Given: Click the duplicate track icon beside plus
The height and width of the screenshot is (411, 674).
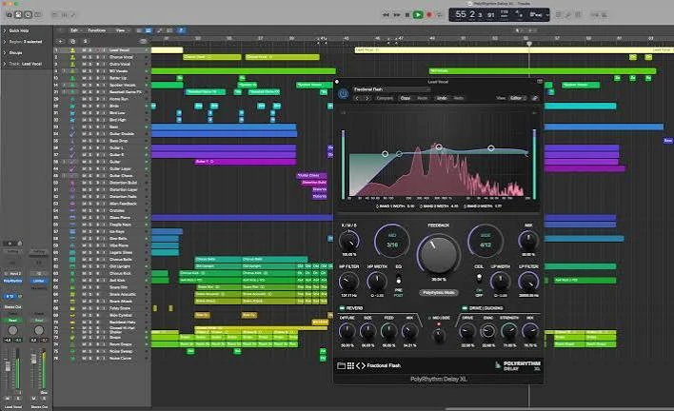Looking at the screenshot, I should [72, 41].
